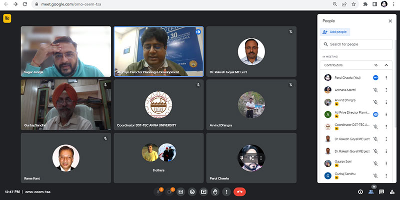Toggle the microphone button in the call bar
400x200 pixels.
coord(158,191)
